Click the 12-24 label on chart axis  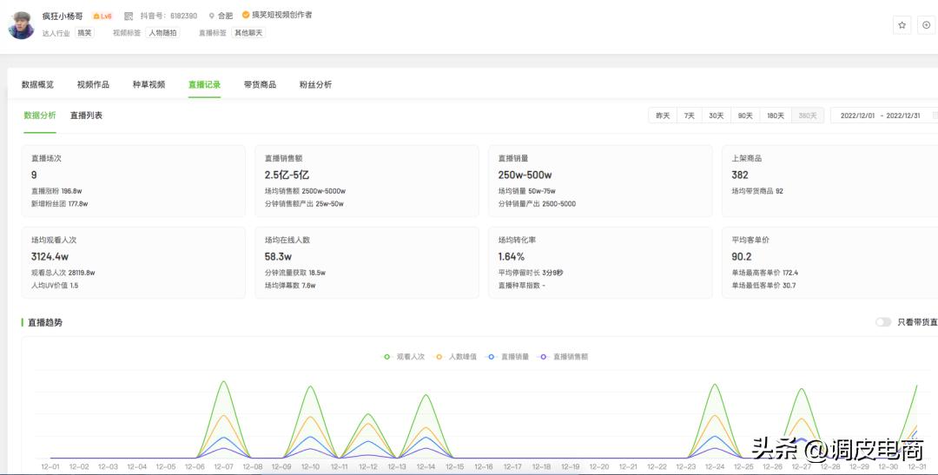point(715,466)
